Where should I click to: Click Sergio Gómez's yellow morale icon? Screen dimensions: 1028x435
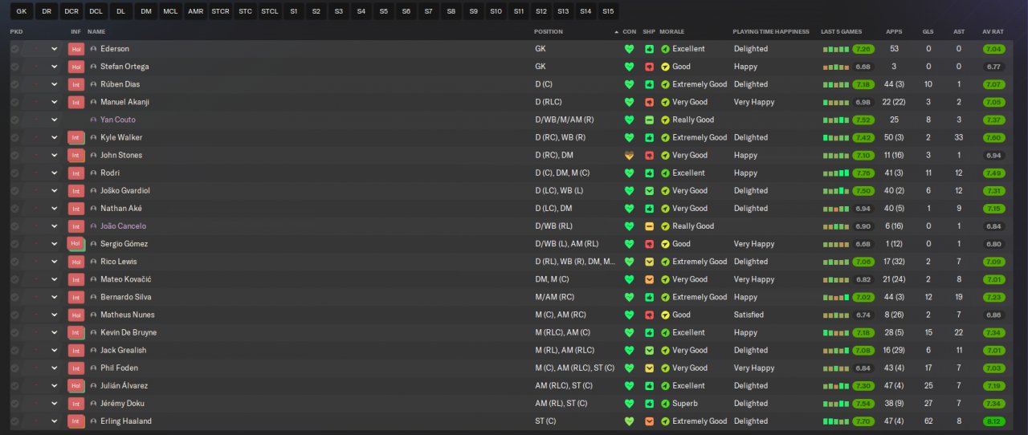665,244
